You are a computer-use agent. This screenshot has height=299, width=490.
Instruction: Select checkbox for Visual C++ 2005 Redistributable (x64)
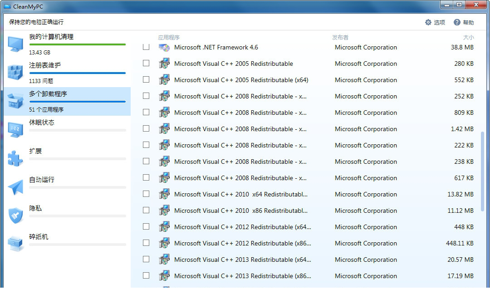tap(146, 79)
